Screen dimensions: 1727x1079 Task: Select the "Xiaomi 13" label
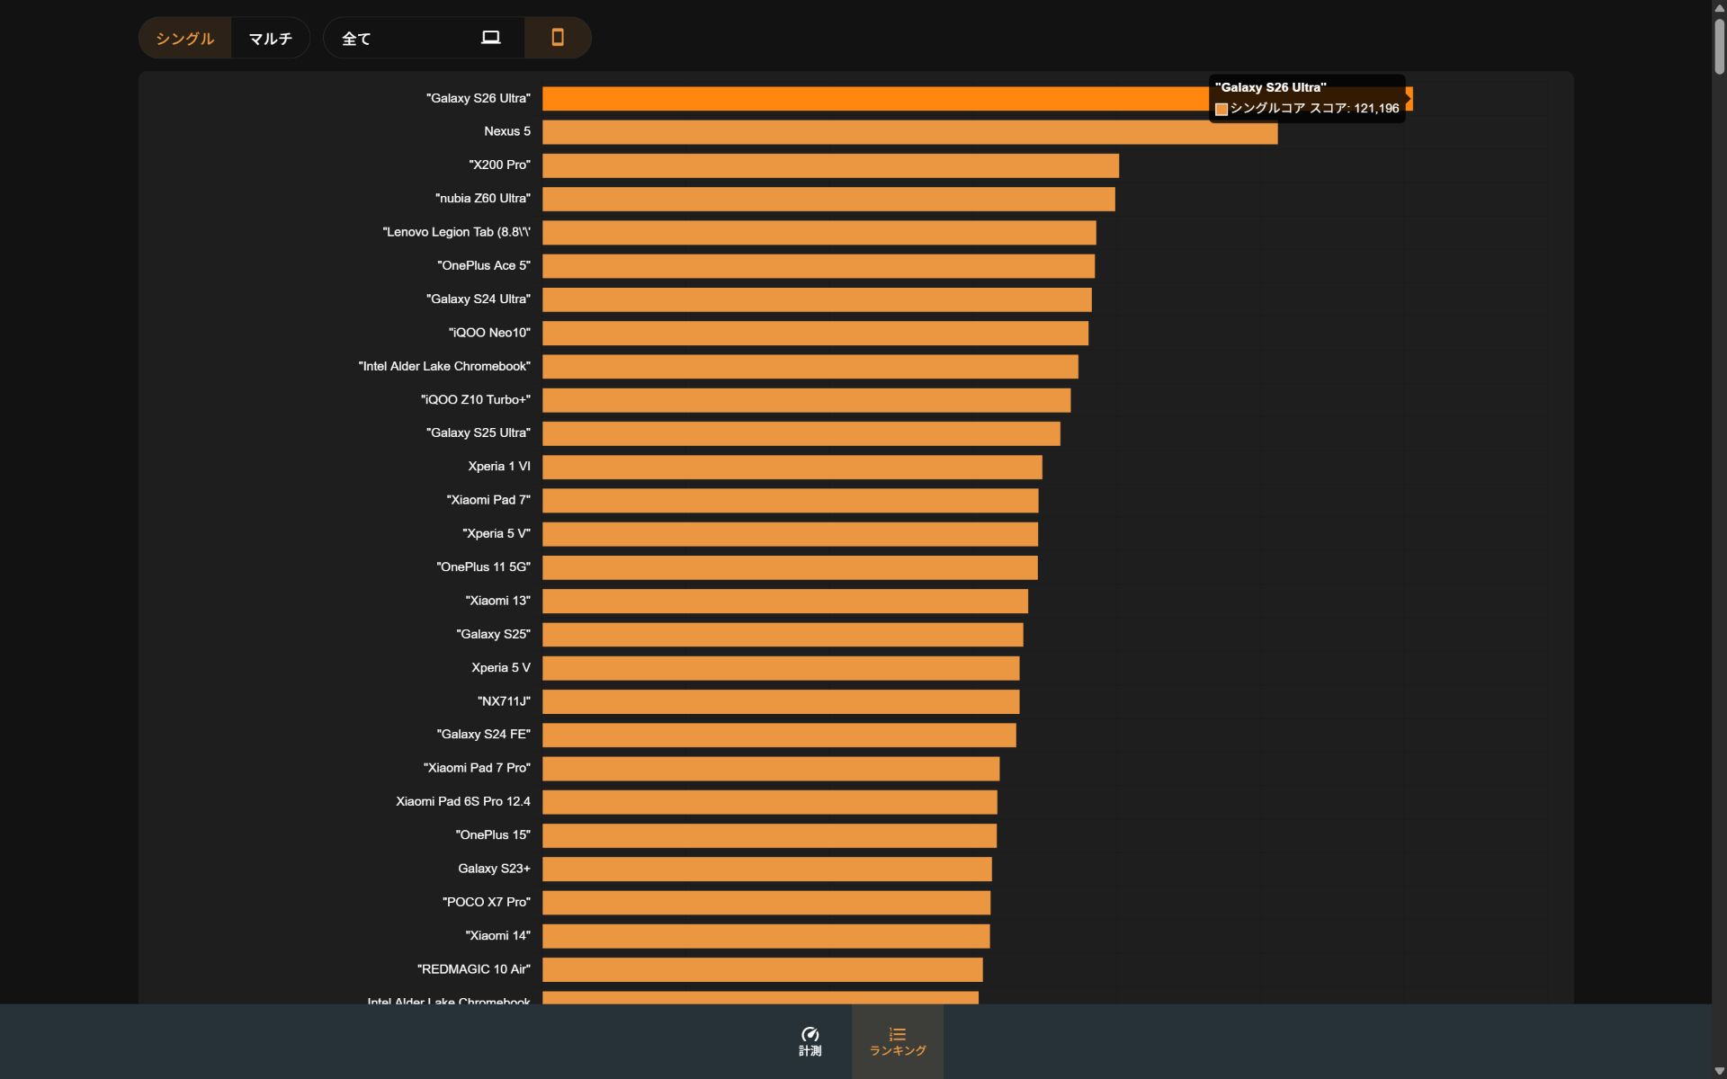498,601
